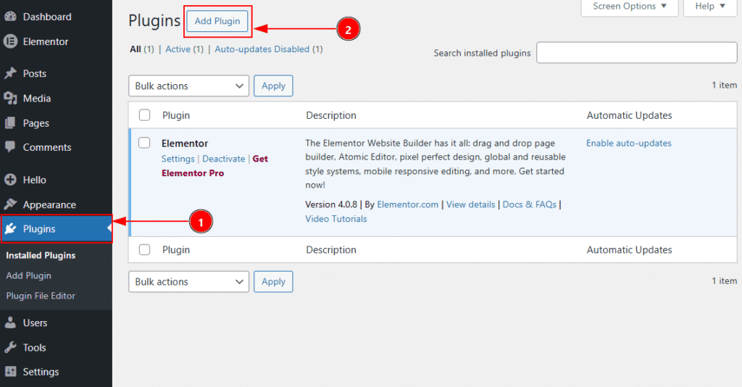Image resolution: width=742 pixels, height=387 pixels.
Task: Click the Media library icon
Action: click(10, 98)
